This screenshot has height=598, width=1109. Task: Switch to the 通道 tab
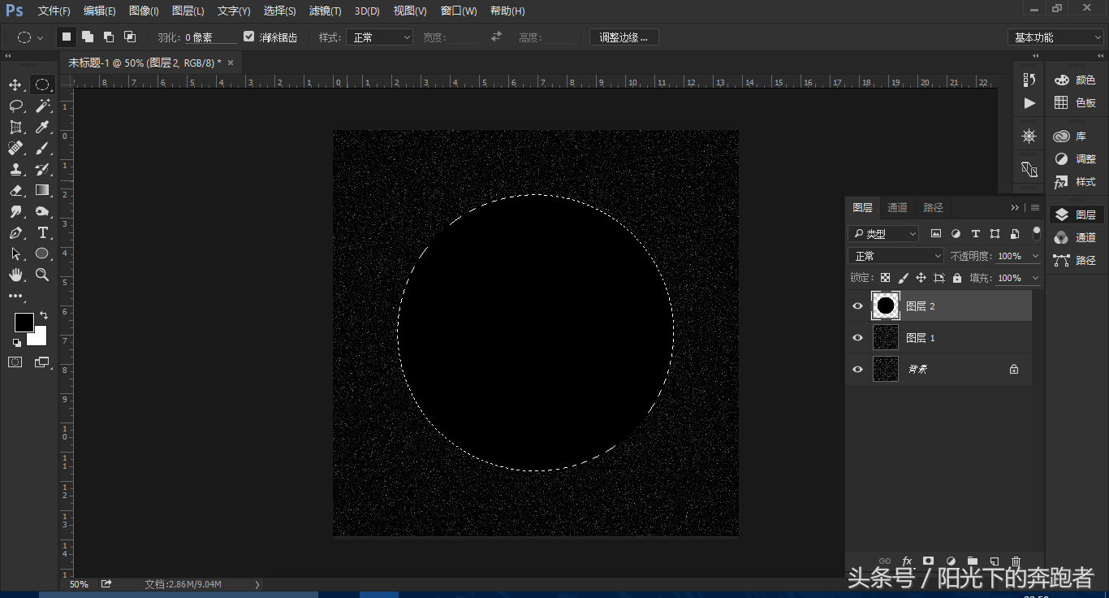tap(897, 208)
